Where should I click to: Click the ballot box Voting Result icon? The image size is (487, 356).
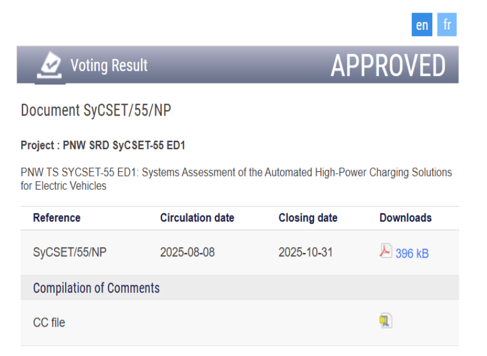[x=50, y=65]
